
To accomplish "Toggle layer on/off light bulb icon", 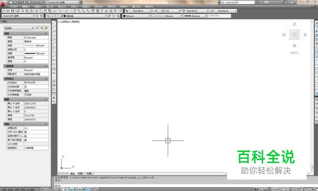I will coord(52,16).
